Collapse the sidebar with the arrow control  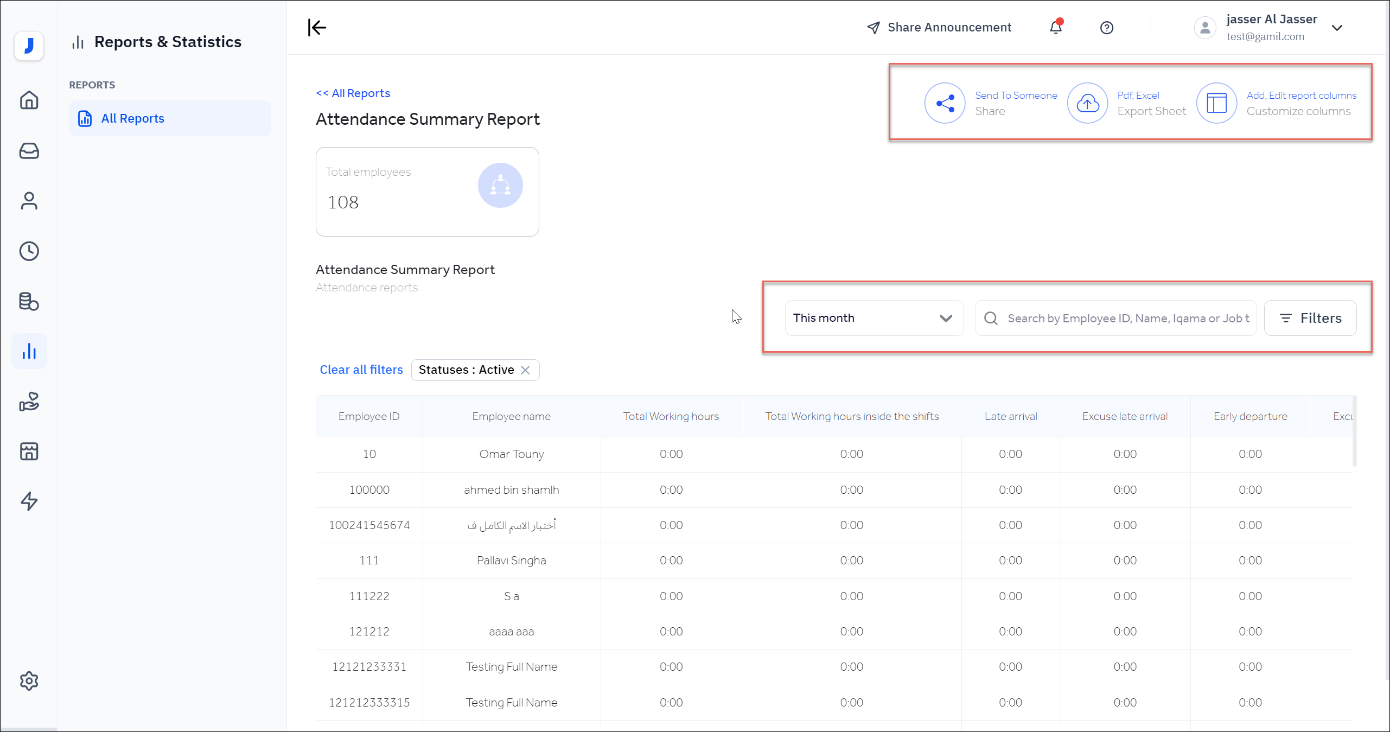[x=317, y=27]
